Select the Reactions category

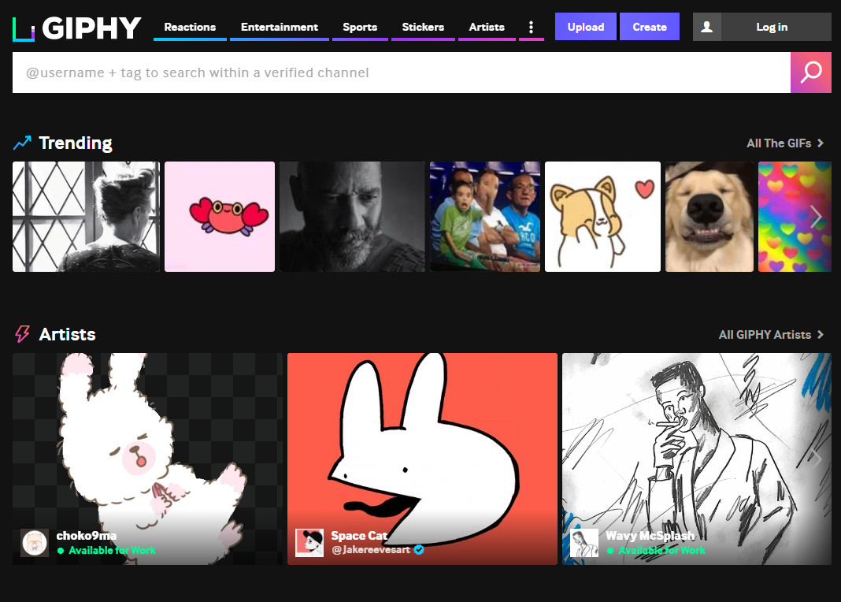(x=189, y=26)
